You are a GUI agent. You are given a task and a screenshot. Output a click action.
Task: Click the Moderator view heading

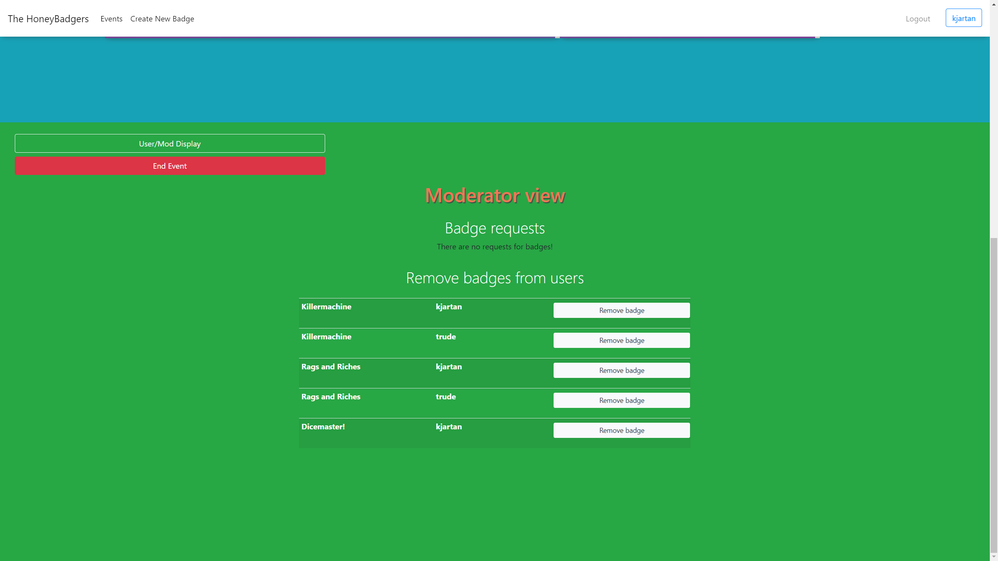(x=495, y=195)
